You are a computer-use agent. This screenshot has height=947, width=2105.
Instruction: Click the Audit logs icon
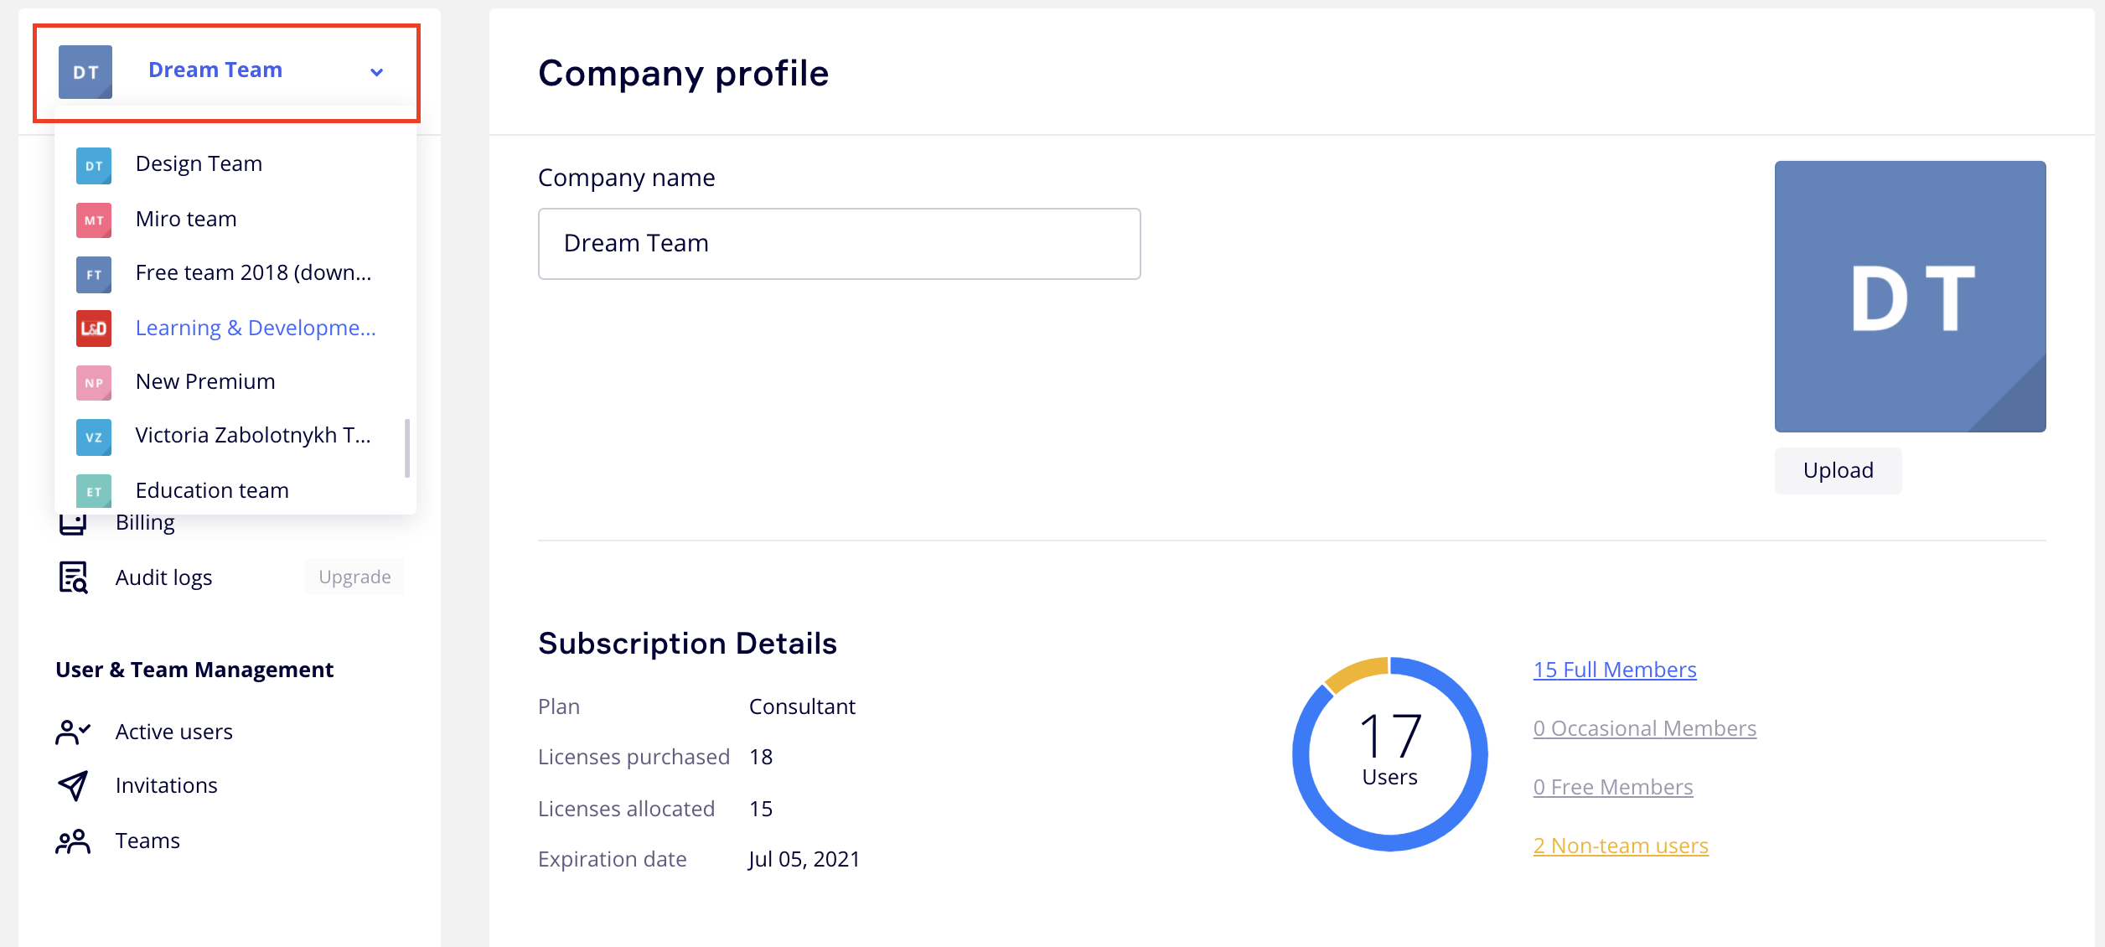pyautogui.click(x=73, y=577)
